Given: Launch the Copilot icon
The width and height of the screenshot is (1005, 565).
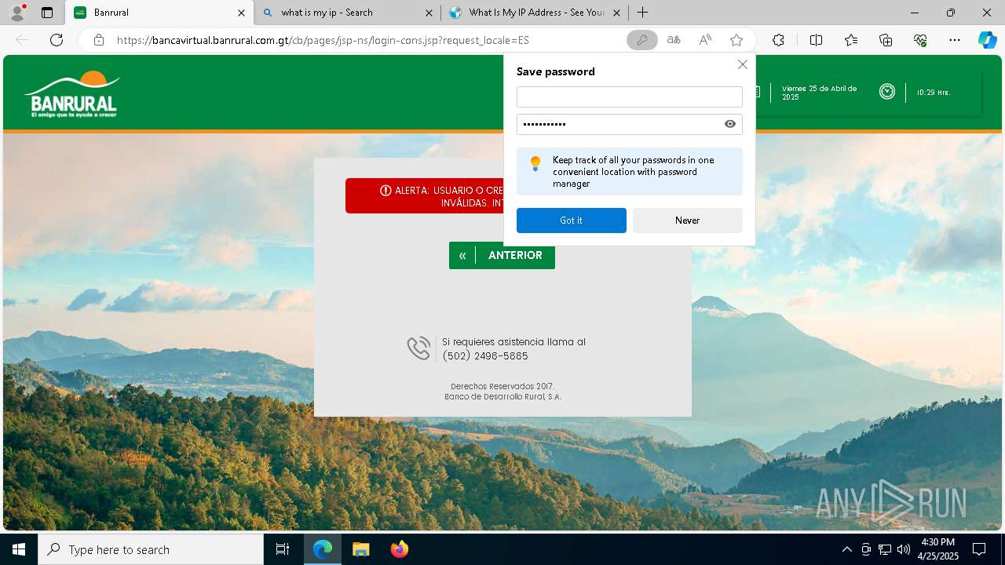Looking at the screenshot, I should 987,40.
